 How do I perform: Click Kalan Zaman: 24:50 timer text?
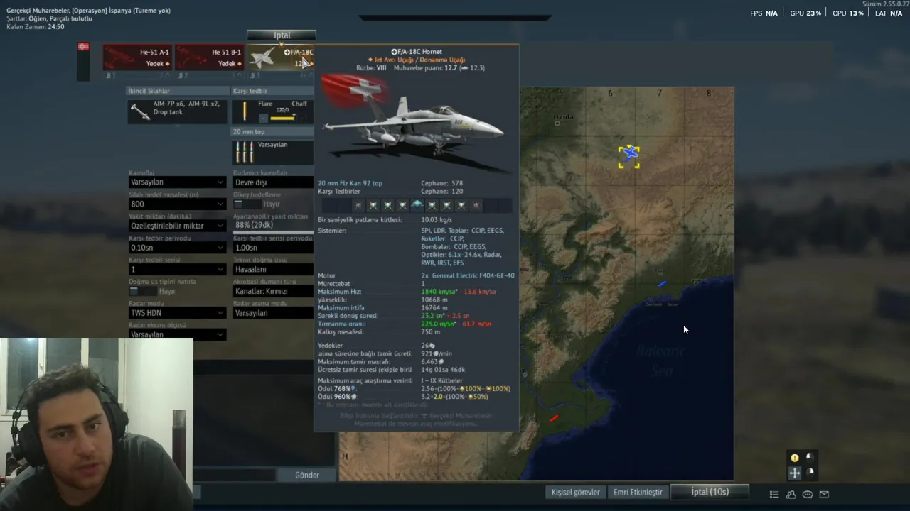pos(36,27)
